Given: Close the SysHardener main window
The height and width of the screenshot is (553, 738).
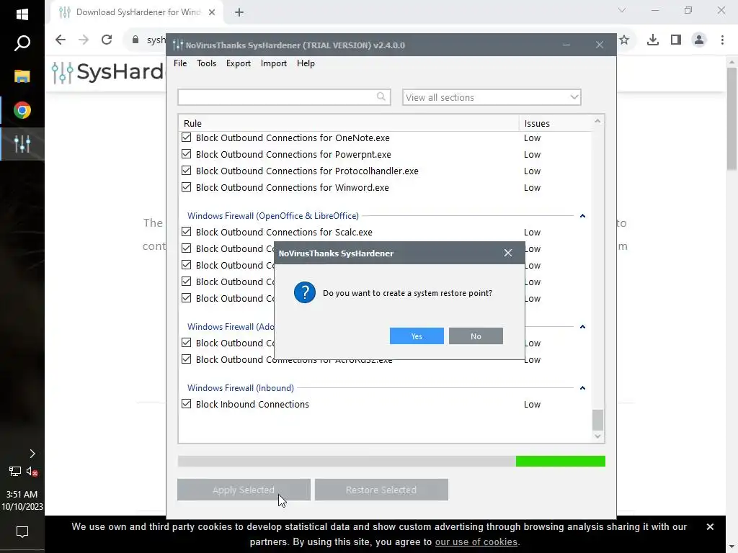Looking at the screenshot, I should 599,45.
